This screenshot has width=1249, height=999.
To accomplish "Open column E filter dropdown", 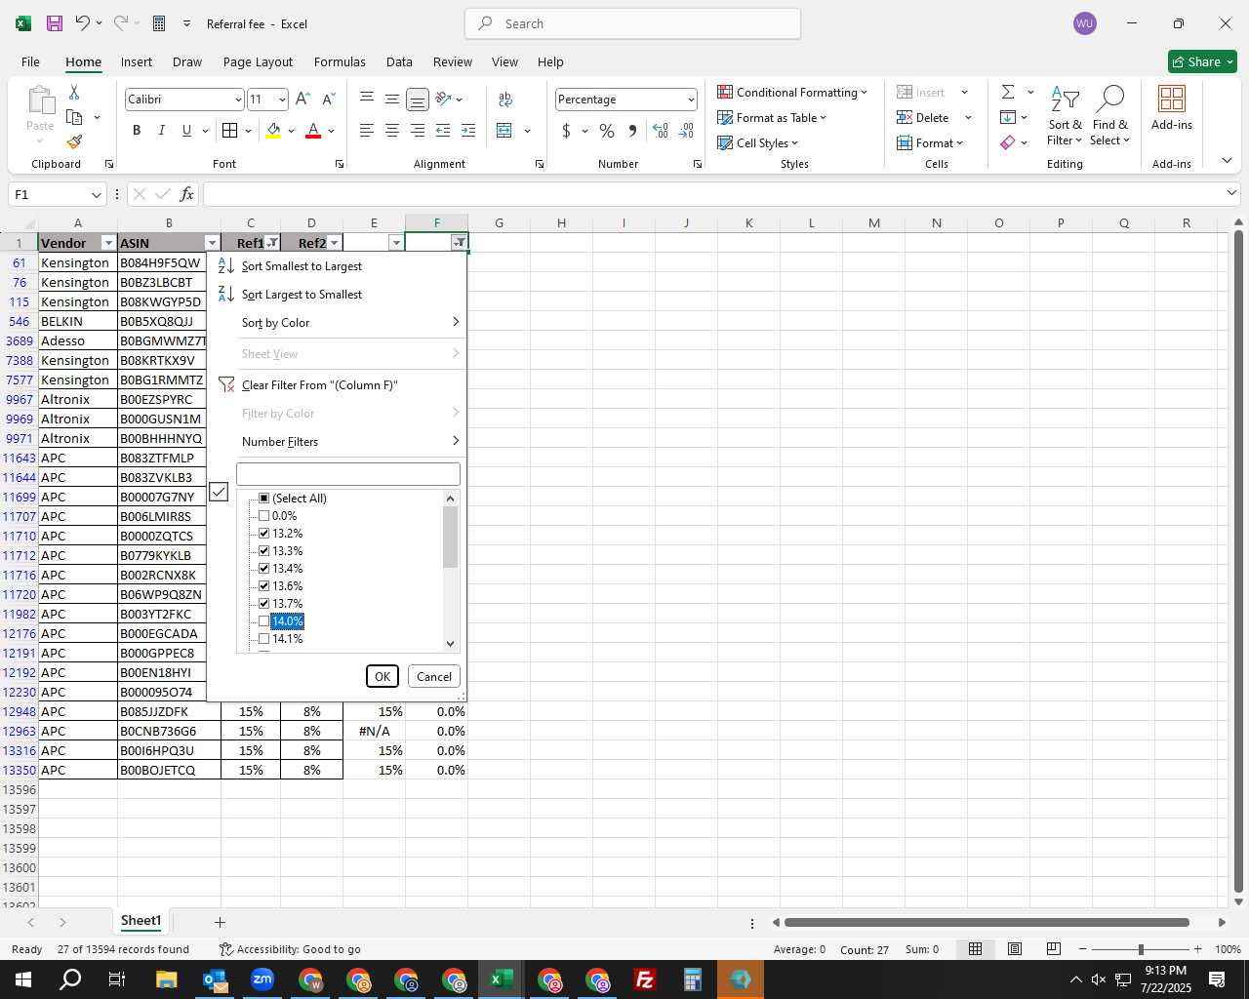I will 395,243.
